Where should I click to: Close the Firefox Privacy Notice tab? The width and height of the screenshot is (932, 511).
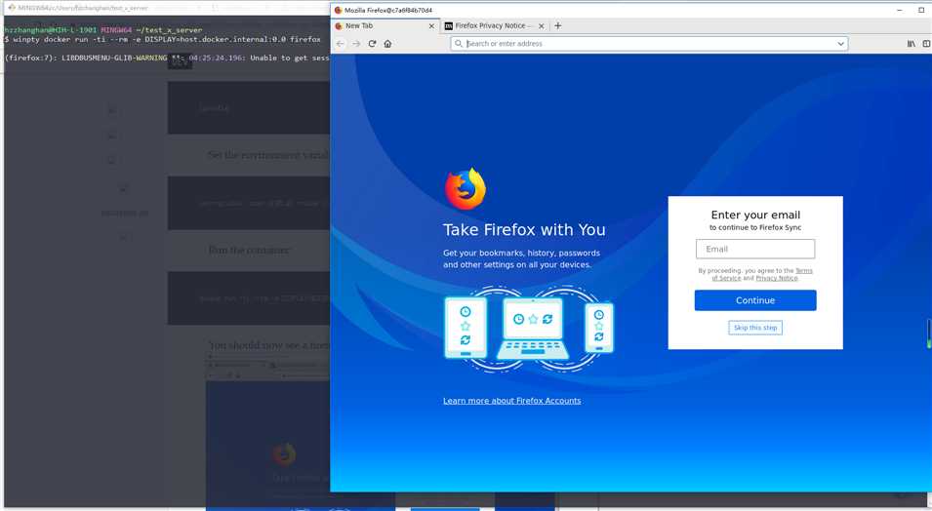[x=541, y=26]
